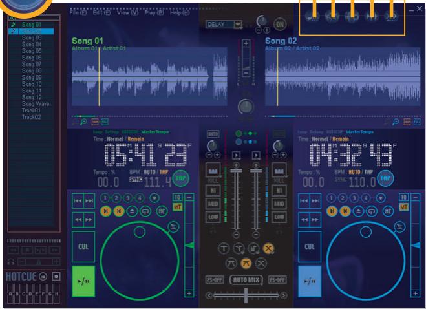Select the highlighted orange X crossfade curve
Screen dimensions: 426x309
pos(268,248)
